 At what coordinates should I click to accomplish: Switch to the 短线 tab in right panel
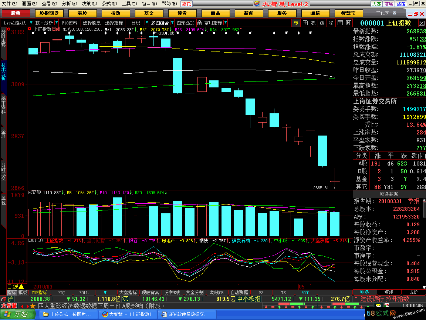389,292
